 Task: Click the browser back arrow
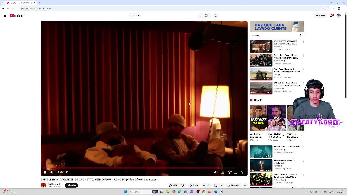3,8
